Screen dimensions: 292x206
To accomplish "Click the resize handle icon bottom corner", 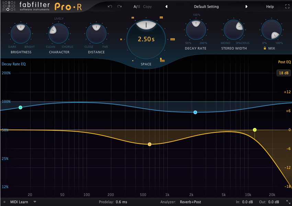I will [288, 202].
